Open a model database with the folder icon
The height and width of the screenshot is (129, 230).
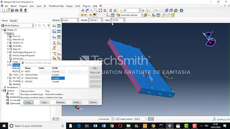[8, 11]
